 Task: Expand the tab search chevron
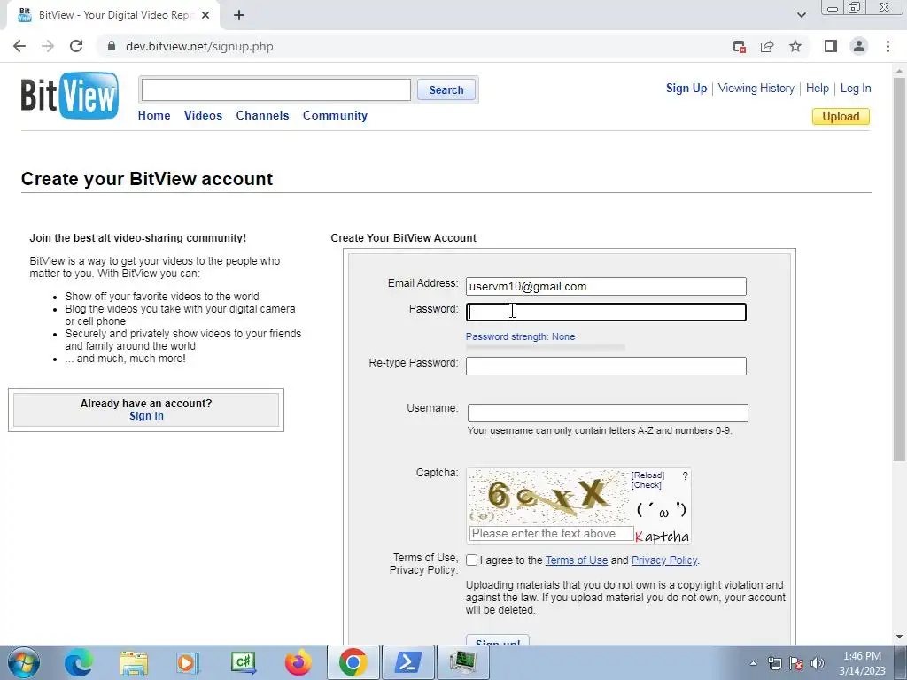click(x=801, y=15)
